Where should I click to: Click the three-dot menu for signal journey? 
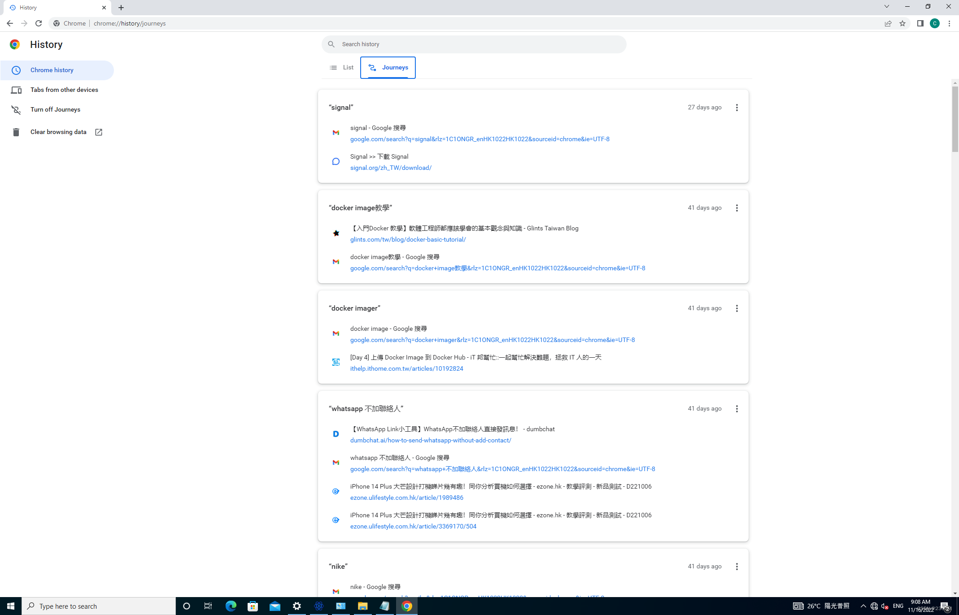tap(737, 108)
